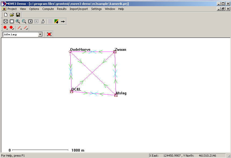Open the Results menu
Image resolution: width=231 pixels, height=158 pixels.
pos(62,9)
